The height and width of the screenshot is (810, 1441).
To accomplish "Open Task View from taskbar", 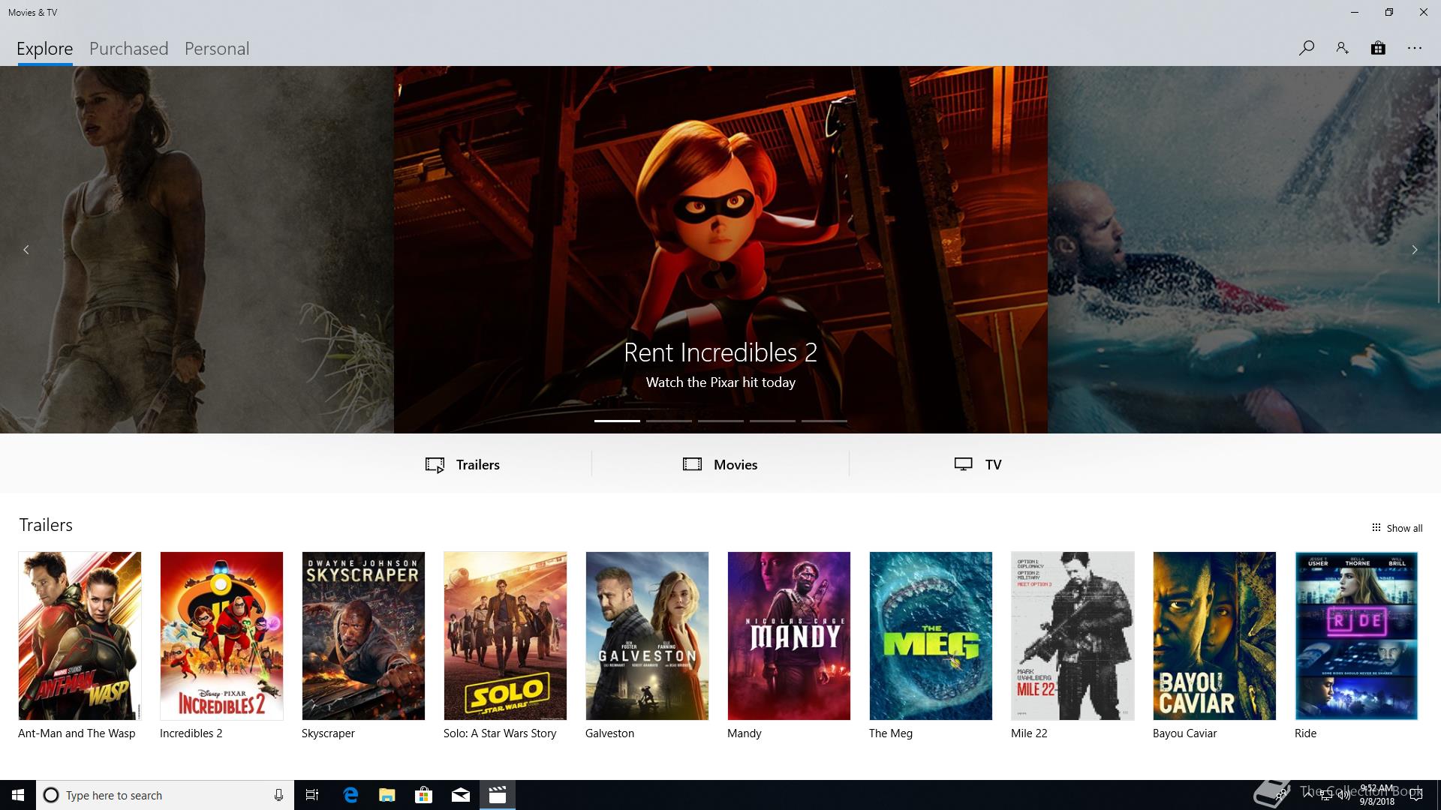I will click(312, 795).
